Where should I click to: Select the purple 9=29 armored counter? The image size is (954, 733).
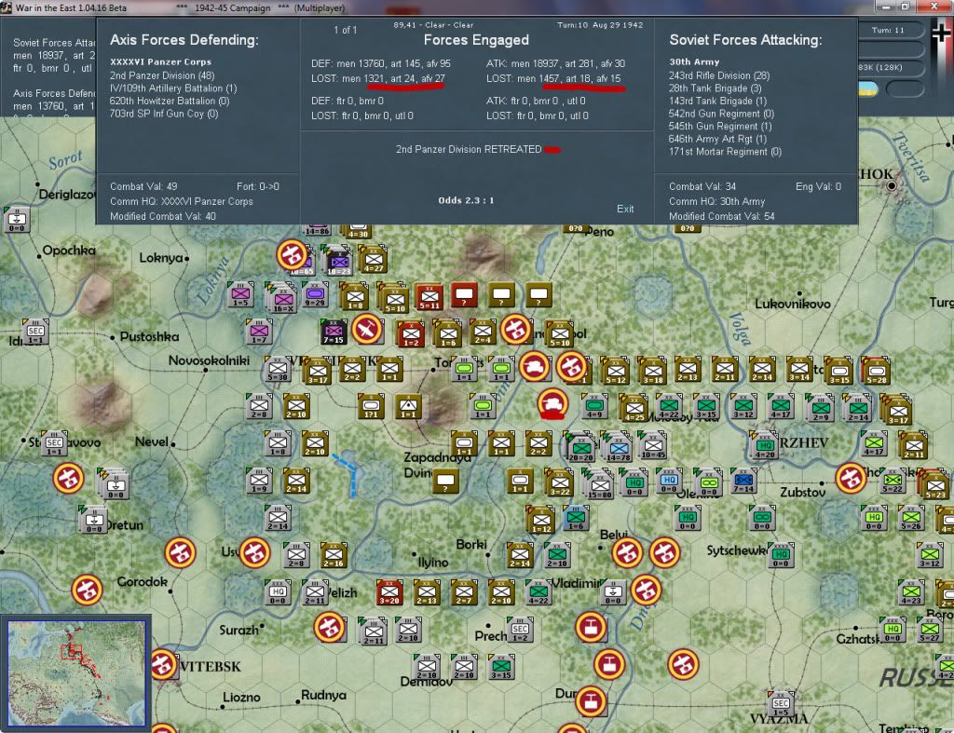click(315, 295)
